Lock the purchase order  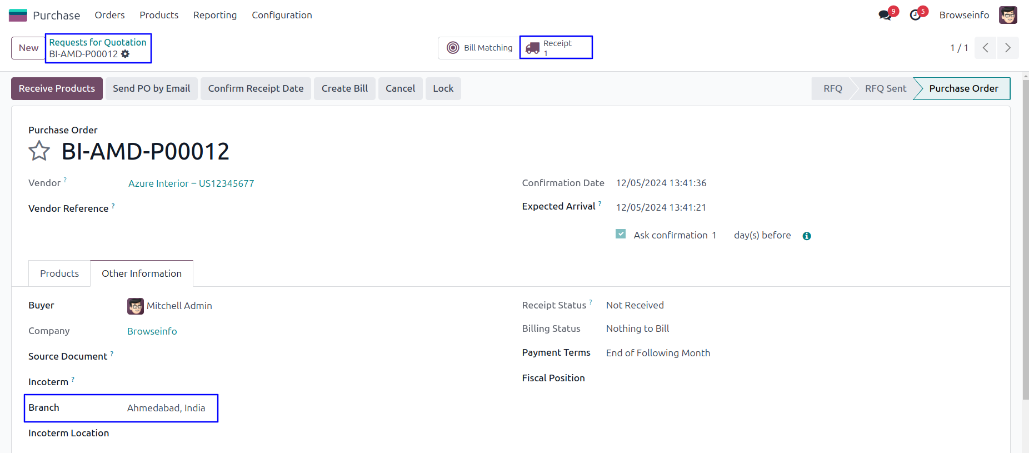(x=443, y=88)
